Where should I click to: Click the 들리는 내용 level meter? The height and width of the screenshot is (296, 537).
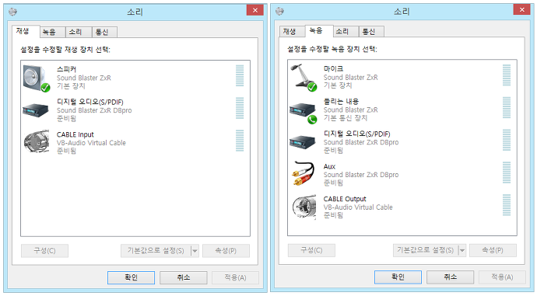[507, 108]
